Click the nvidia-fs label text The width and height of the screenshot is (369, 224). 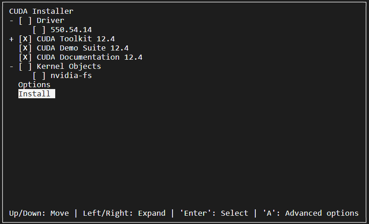point(71,76)
